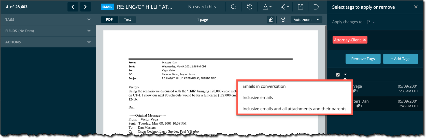The height and width of the screenshot is (139, 426).
Task: Open the search magnifier icon
Action: (233, 7)
